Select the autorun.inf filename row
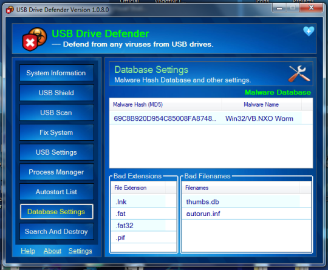The image size is (328, 270). tap(247, 214)
